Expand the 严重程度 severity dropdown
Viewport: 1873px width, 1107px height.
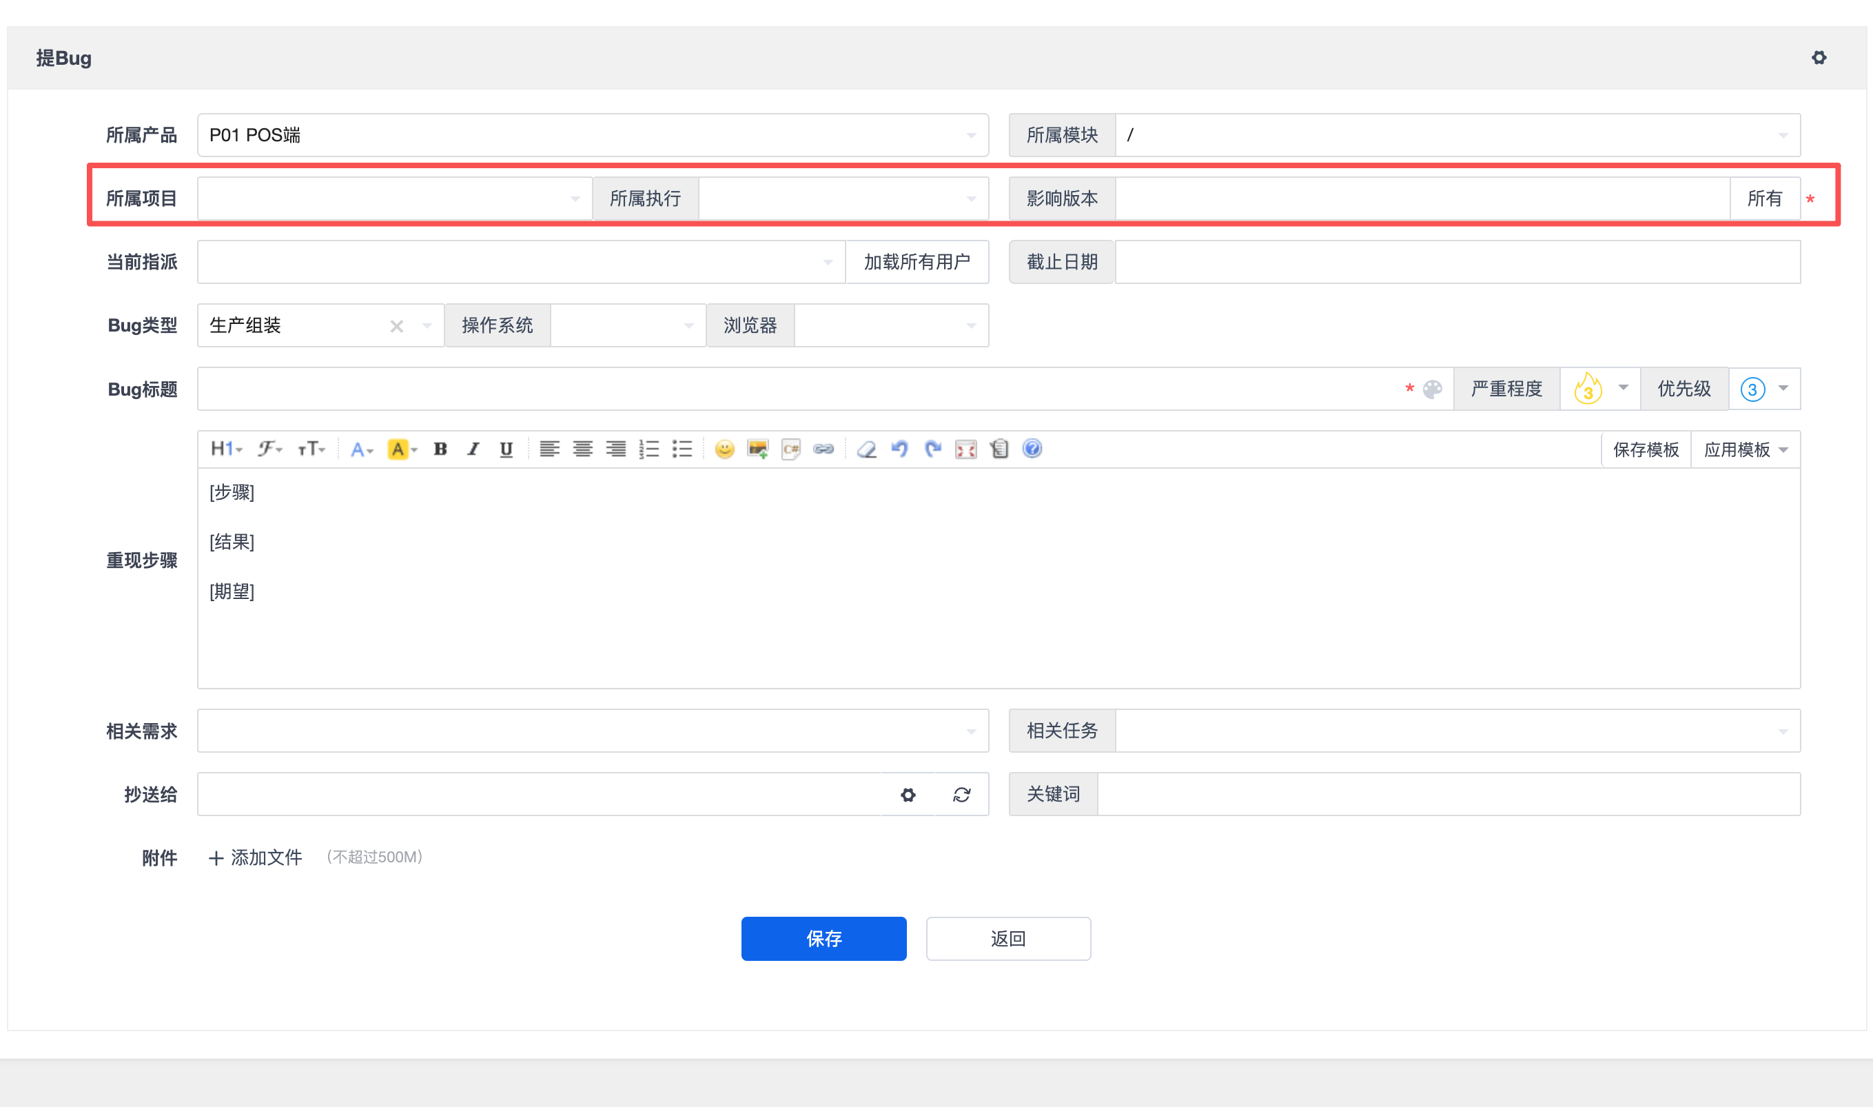[1599, 389]
